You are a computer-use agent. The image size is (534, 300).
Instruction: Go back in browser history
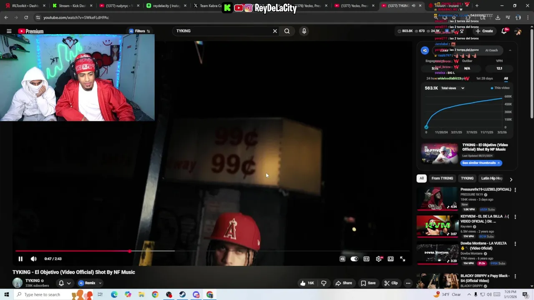(x=6, y=17)
